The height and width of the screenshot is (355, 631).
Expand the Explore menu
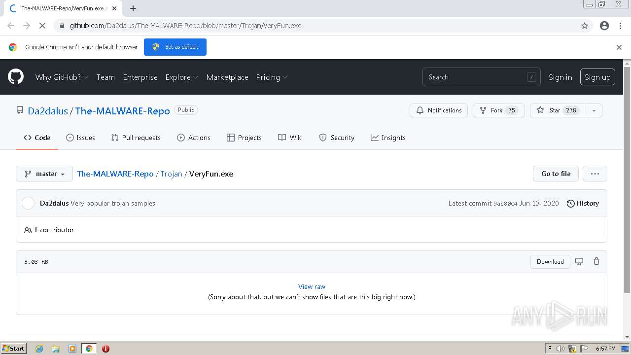[182, 77]
